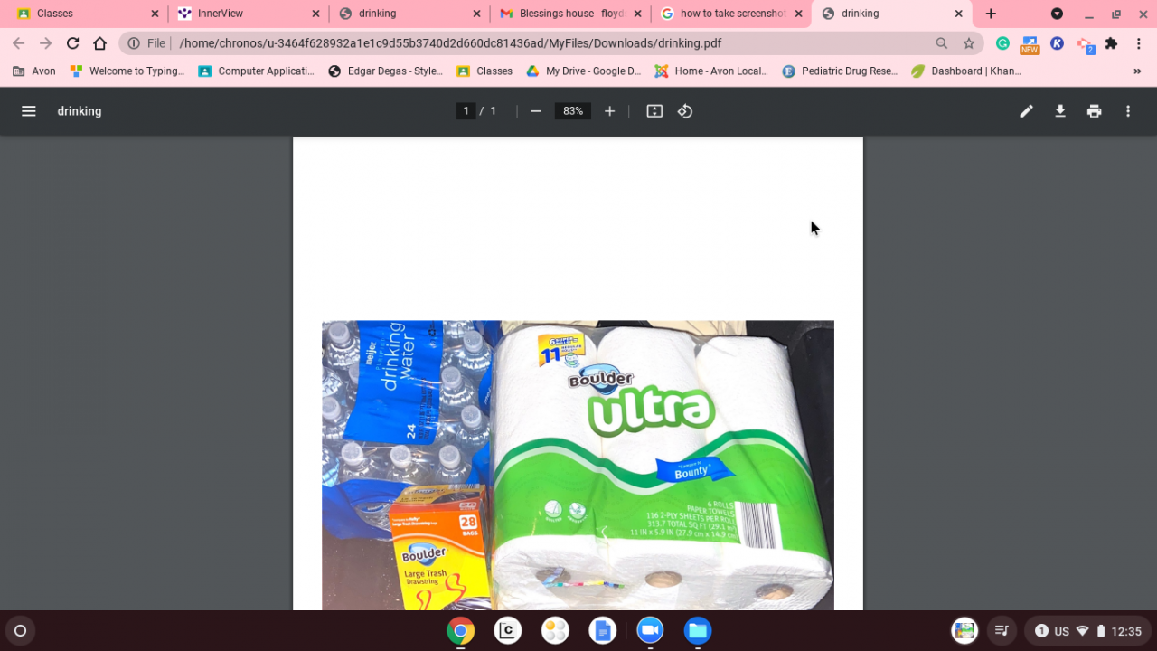Screen dimensions: 1157x651
Task: Open Zoom from the shelf
Action: coord(650,630)
